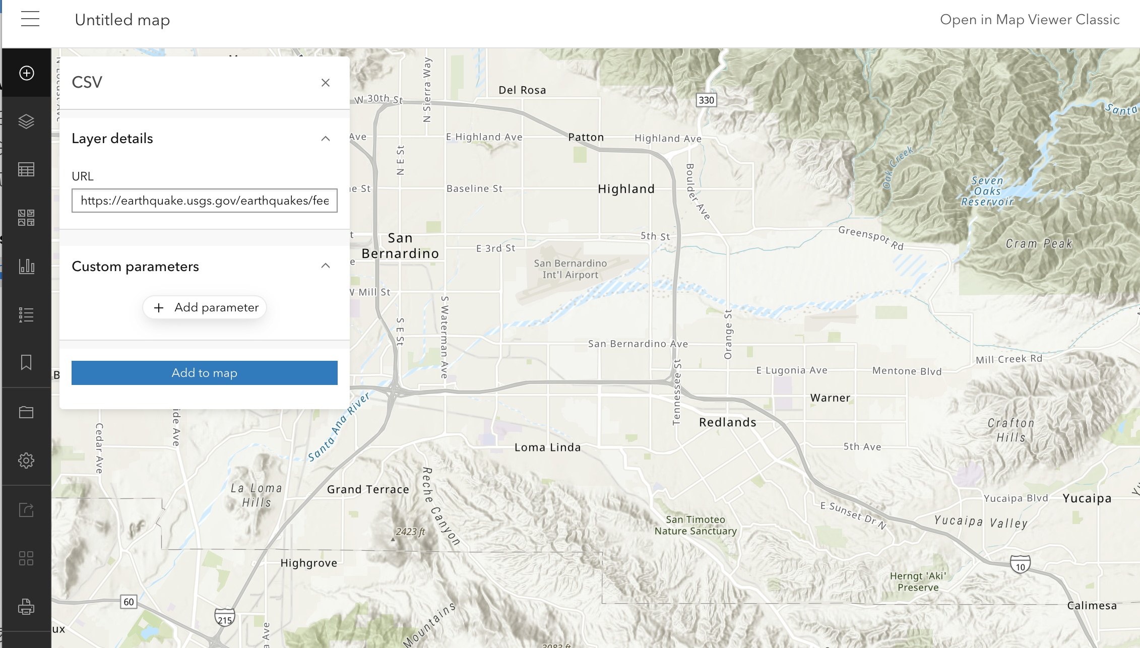Open the Add layer panel
Image resolution: width=1140 pixels, height=648 pixels.
click(x=26, y=73)
